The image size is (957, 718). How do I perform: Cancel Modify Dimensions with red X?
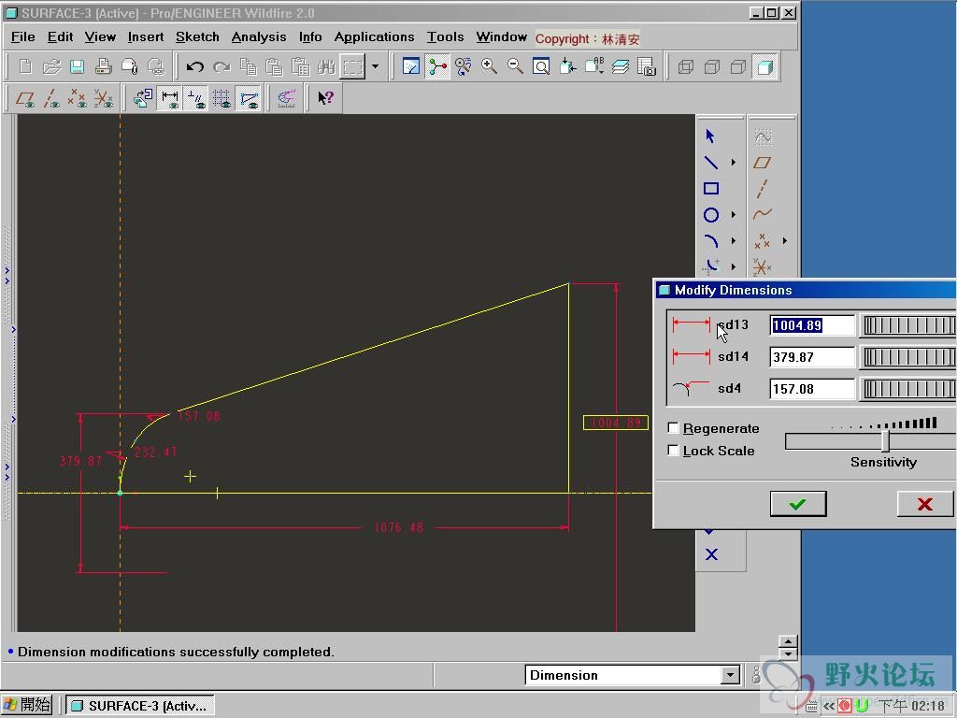(925, 504)
